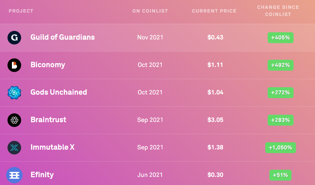
Task: Click the Braintrust logo icon
Action: click(x=14, y=120)
